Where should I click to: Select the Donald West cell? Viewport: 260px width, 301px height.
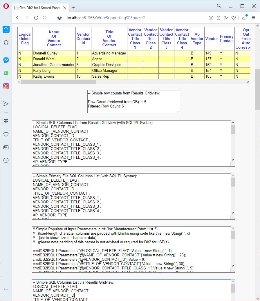[54, 59]
